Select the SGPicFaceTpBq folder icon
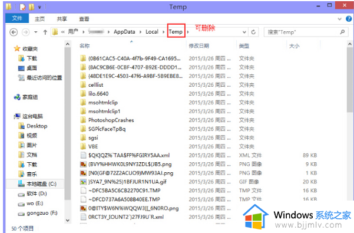 (x=83, y=129)
